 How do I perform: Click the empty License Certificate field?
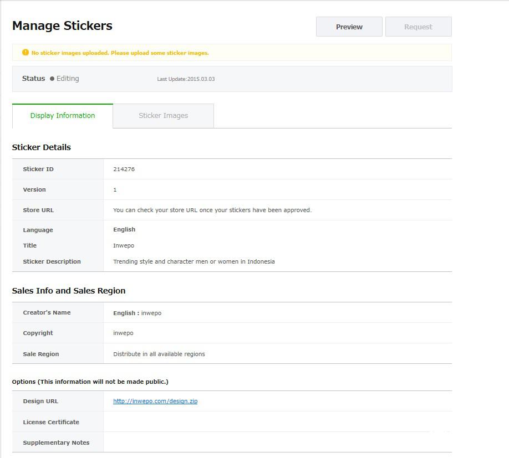pyautogui.click(x=277, y=422)
